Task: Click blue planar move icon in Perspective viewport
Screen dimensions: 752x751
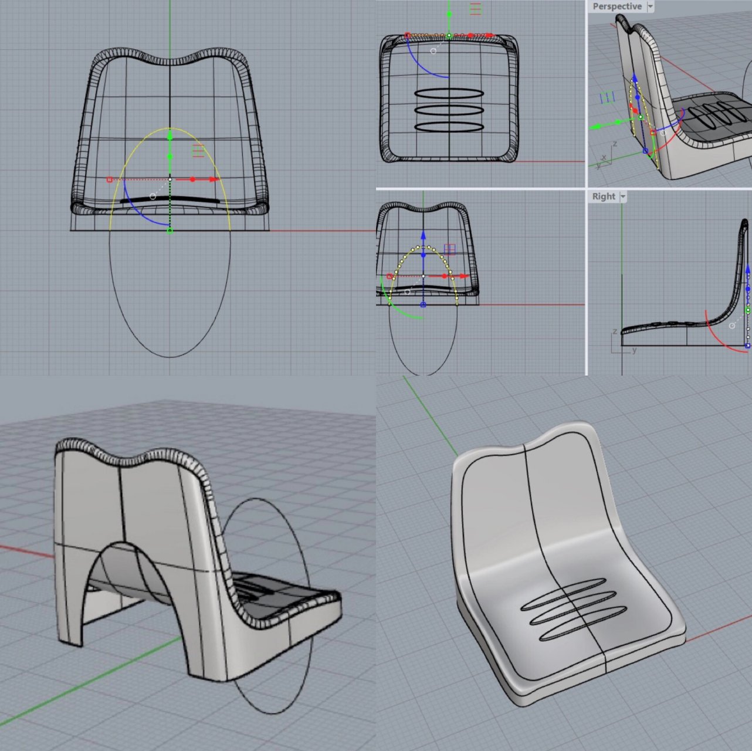Action: 607,97
